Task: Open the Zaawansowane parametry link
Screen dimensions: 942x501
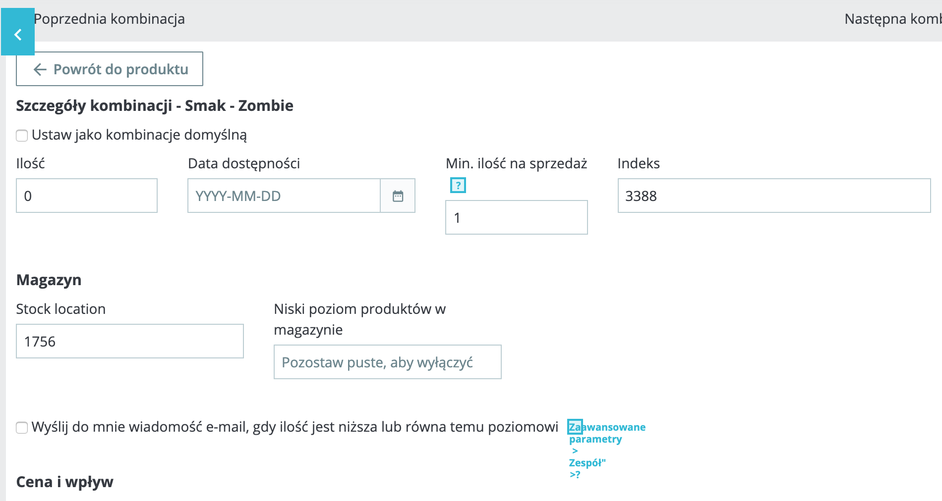Action: click(x=607, y=433)
